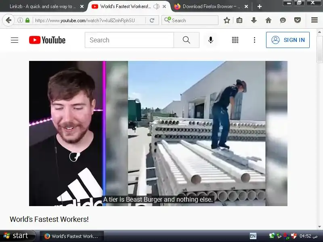Focus the YouTube search input field
Viewport: 323px width, 242px height.
[x=129, y=40]
